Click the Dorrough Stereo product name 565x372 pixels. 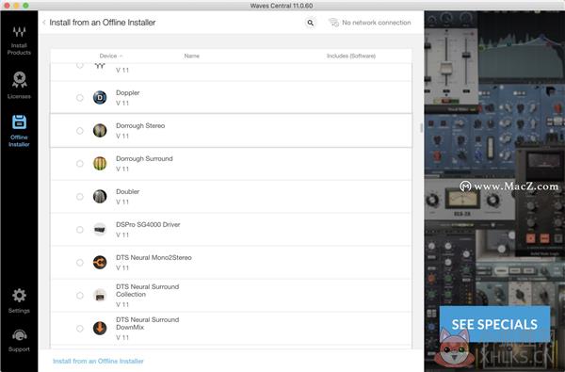point(140,126)
